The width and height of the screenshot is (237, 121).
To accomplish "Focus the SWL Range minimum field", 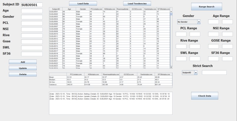I will (181, 59).
